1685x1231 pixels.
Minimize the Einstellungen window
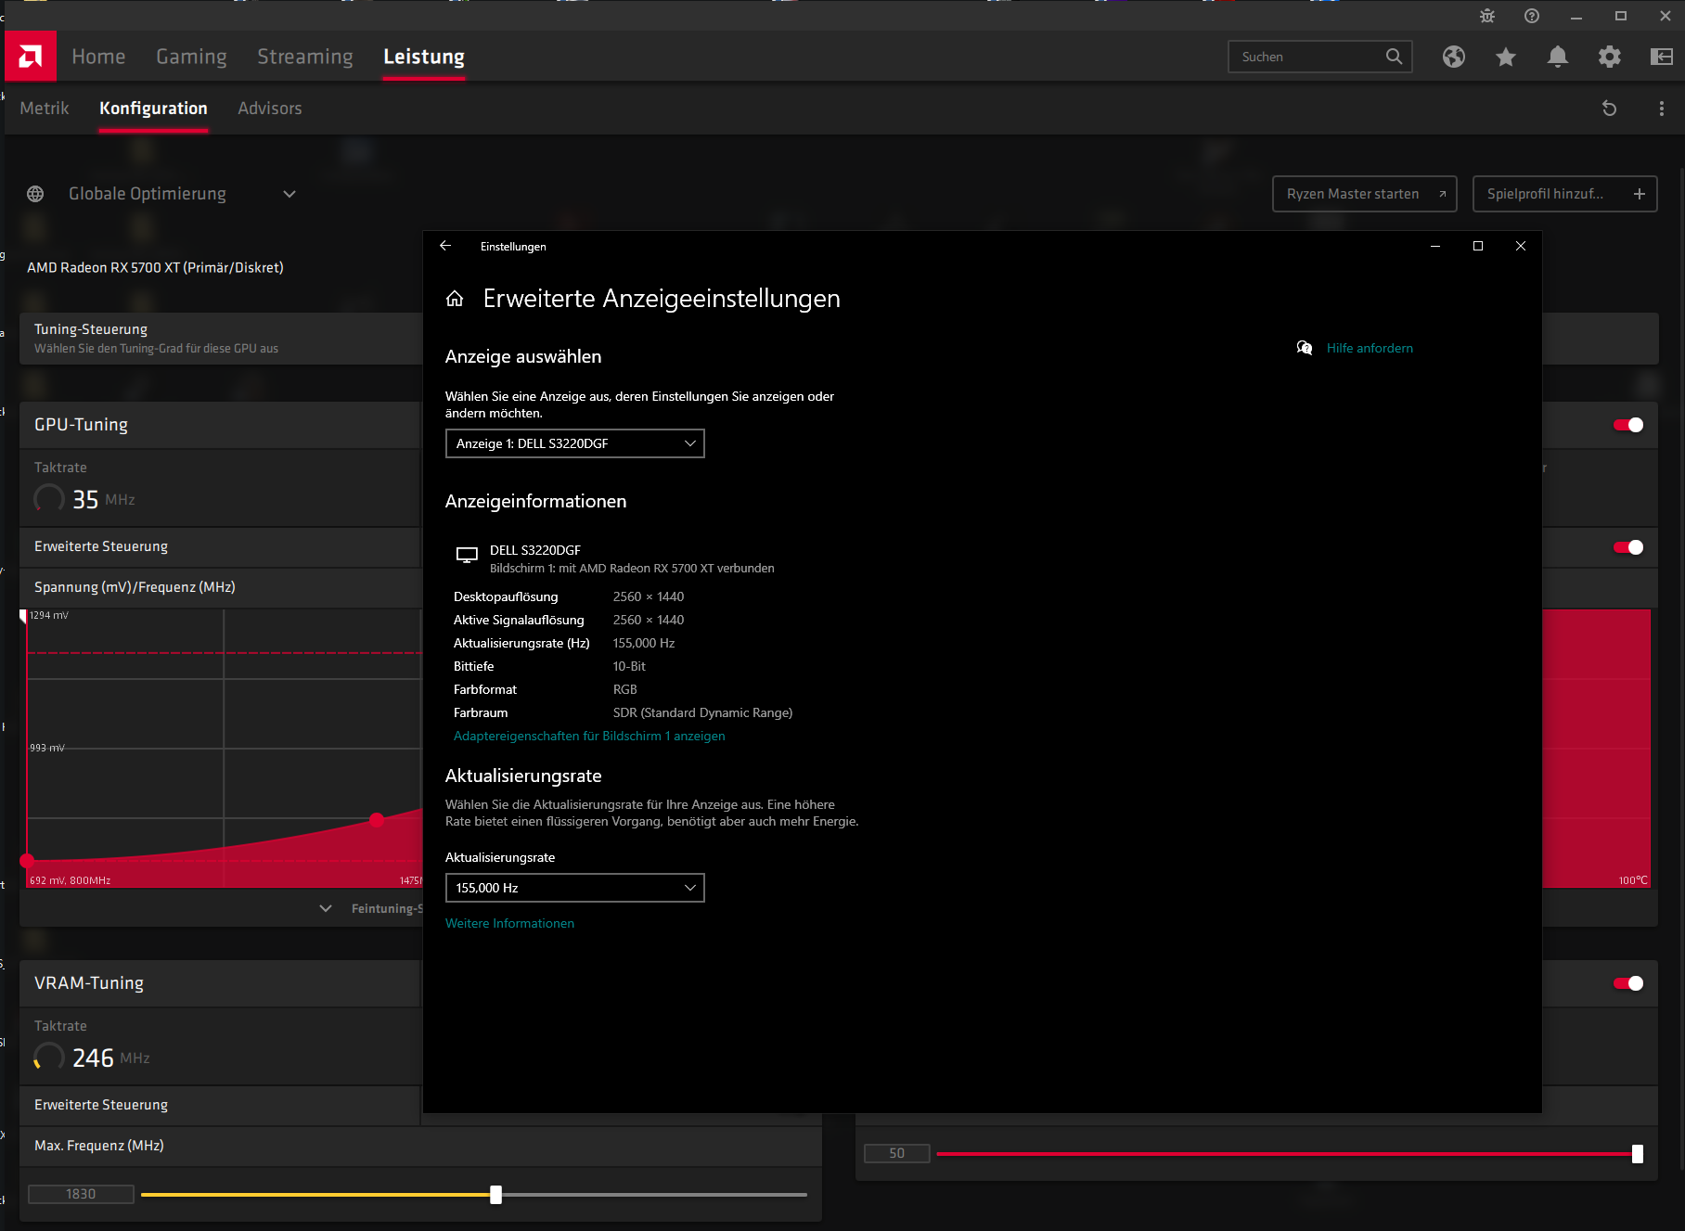click(1435, 246)
